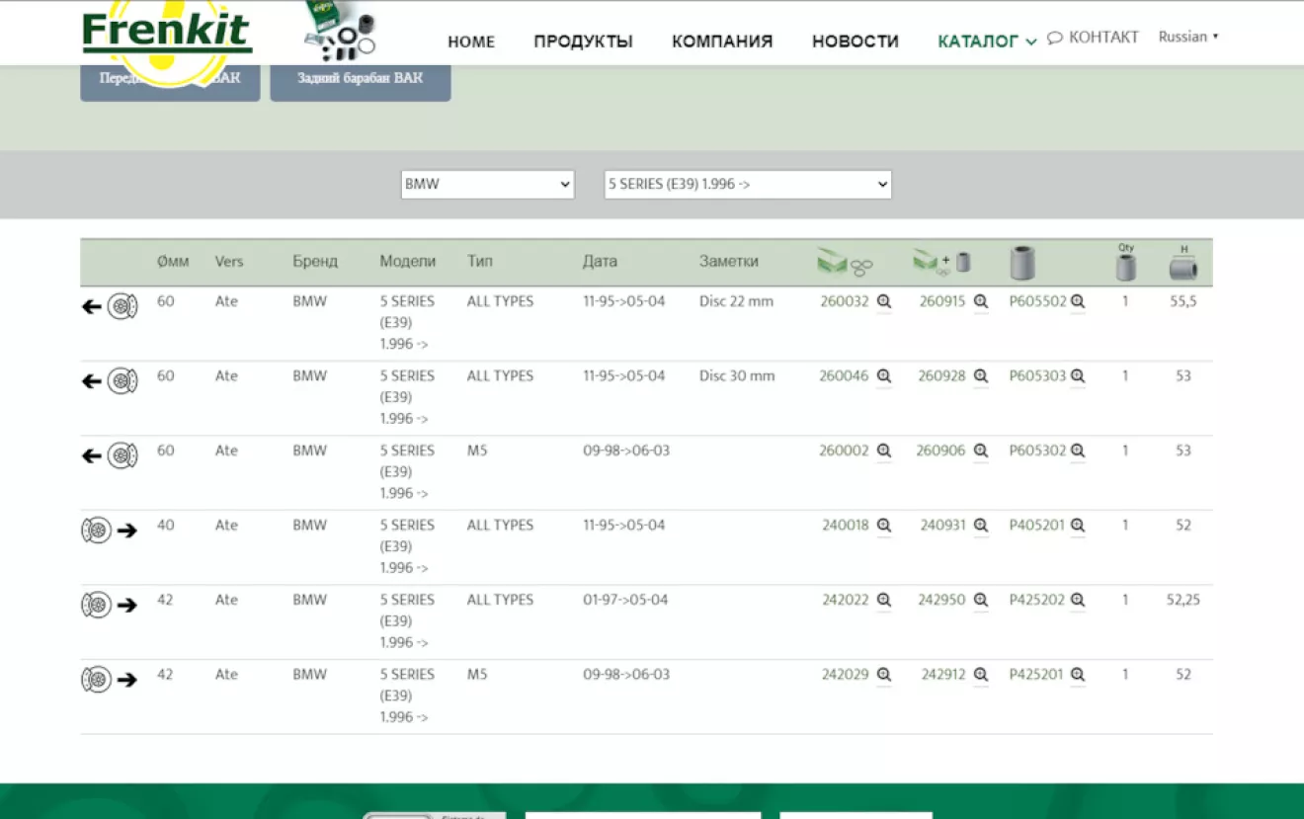1304x819 pixels.
Task: Click rear brake disc icon in 242022 row
Action: coord(96,605)
